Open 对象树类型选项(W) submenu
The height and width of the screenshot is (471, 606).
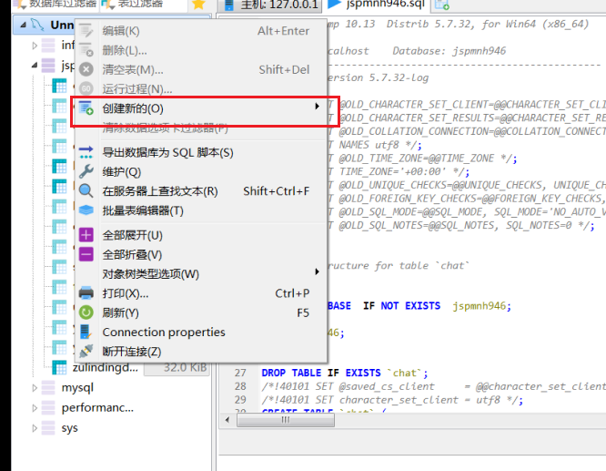click(201, 274)
